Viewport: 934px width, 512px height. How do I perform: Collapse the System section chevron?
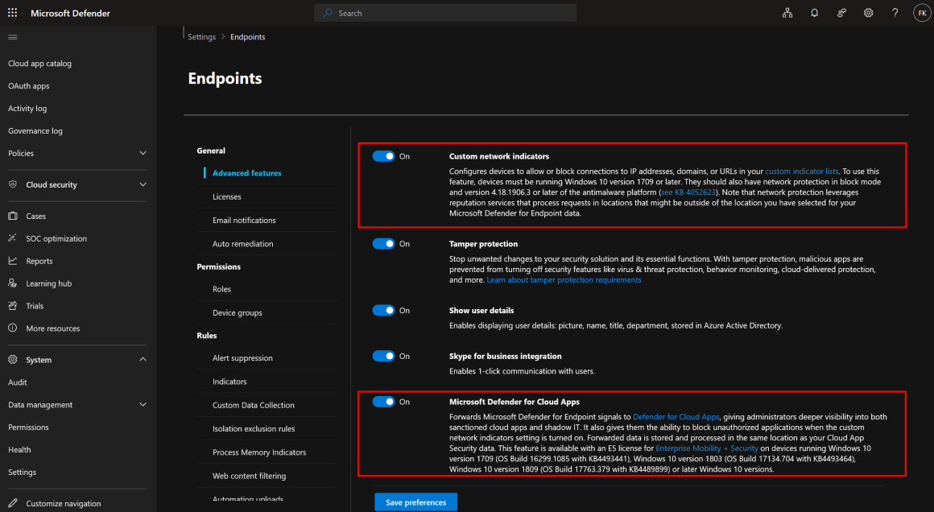coord(143,360)
